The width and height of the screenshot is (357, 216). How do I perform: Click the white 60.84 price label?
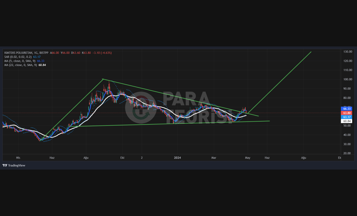(x=347, y=121)
